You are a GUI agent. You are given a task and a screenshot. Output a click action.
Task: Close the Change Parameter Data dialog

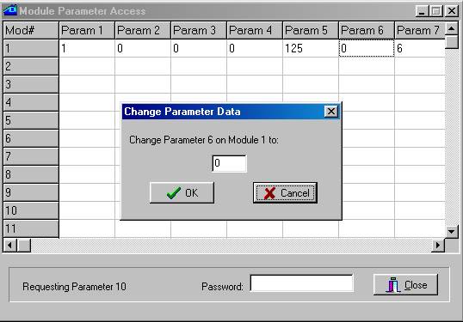(331, 112)
